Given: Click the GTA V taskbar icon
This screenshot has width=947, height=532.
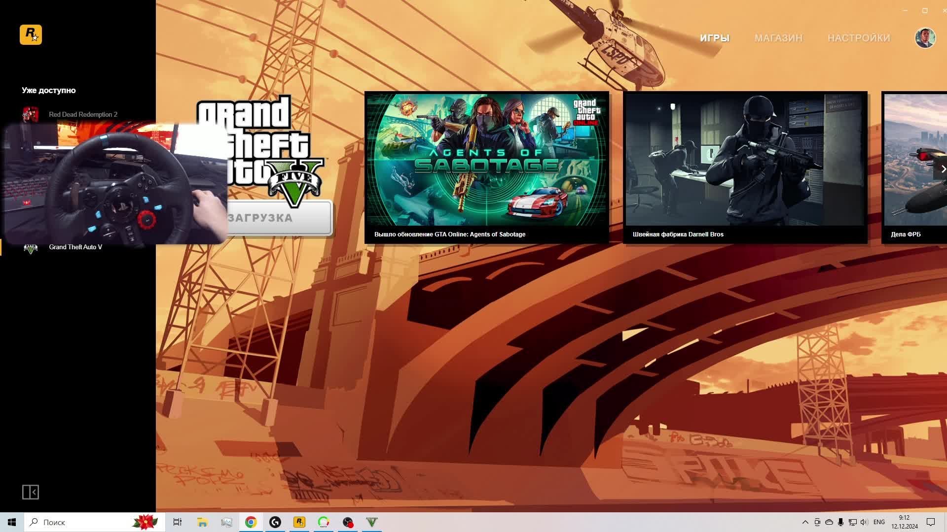Looking at the screenshot, I should coord(372,522).
